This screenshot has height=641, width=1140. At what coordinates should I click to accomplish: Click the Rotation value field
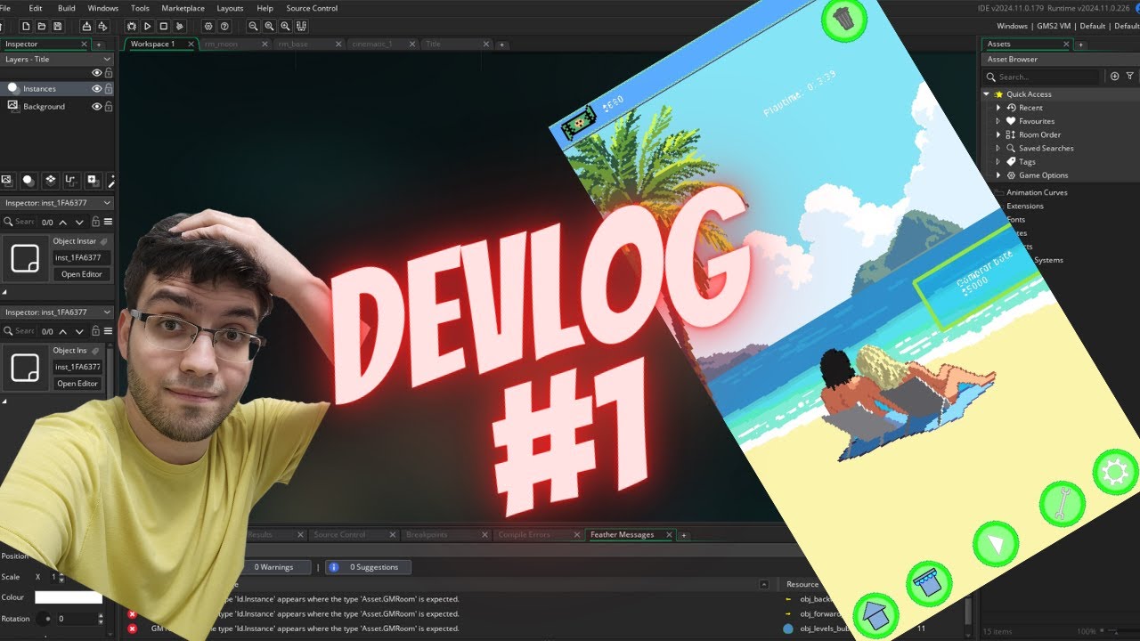[x=77, y=618]
